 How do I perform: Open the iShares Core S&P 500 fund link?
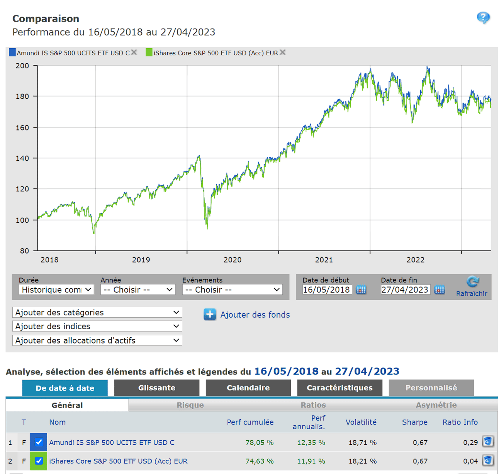point(118,460)
